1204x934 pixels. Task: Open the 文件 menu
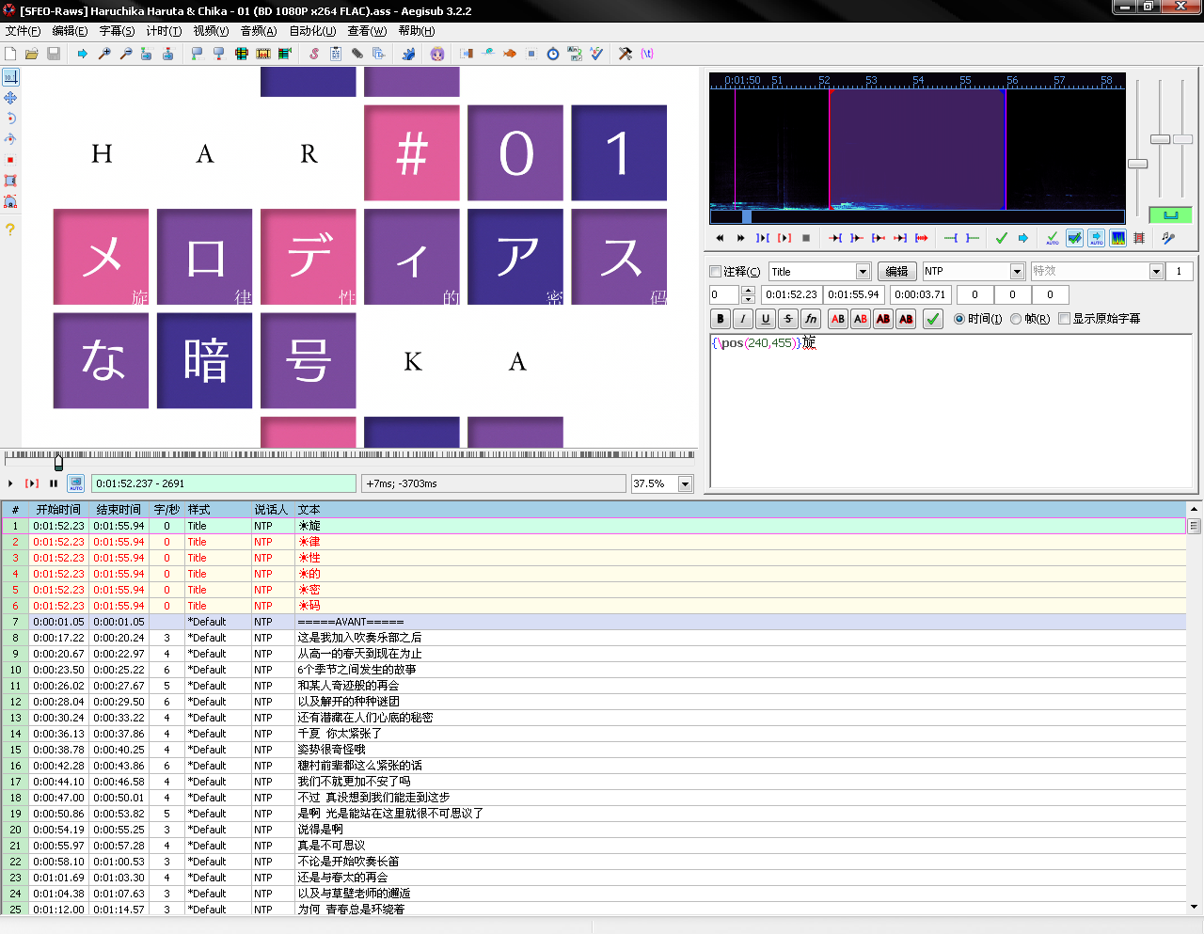tap(23, 31)
